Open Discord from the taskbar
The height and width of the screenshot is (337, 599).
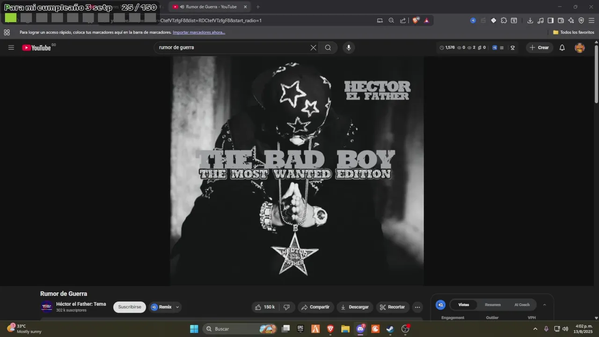pos(360,329)
